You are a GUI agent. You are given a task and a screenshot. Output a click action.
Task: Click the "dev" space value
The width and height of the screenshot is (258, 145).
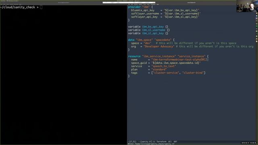pyautogui.click(x=147, y=43)
